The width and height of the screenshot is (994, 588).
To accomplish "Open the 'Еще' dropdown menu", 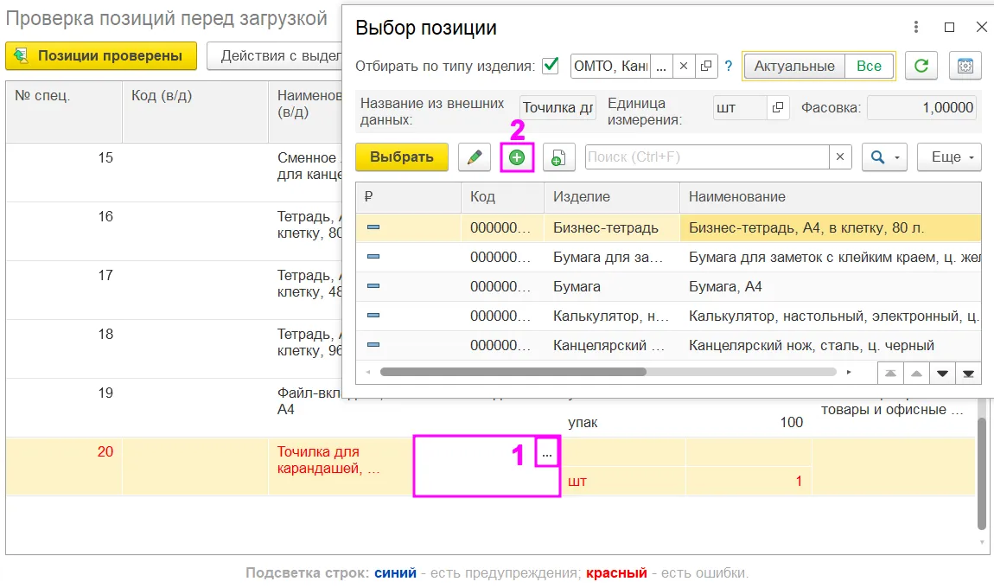I will point(949,157).
